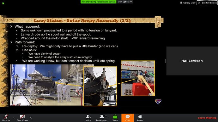Image resolution: width=218 pixels, height=122 pixels.
Task: Unmute the microphone
Action: coord(6,118)
